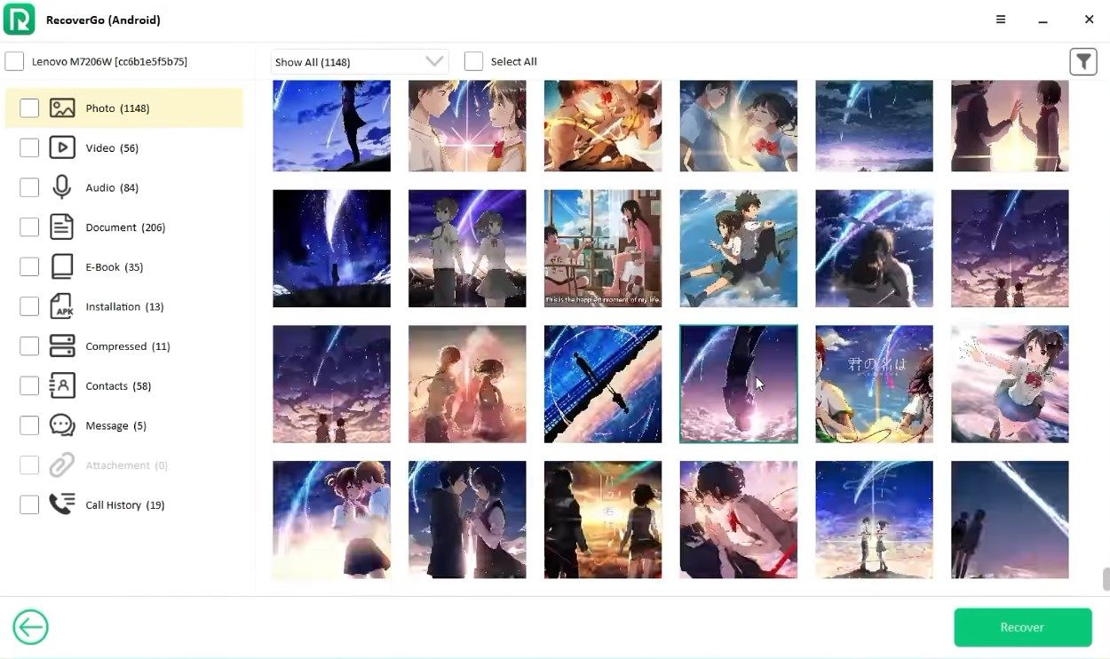Minimize the RecoverGo window

click(x=1044, y=20)
